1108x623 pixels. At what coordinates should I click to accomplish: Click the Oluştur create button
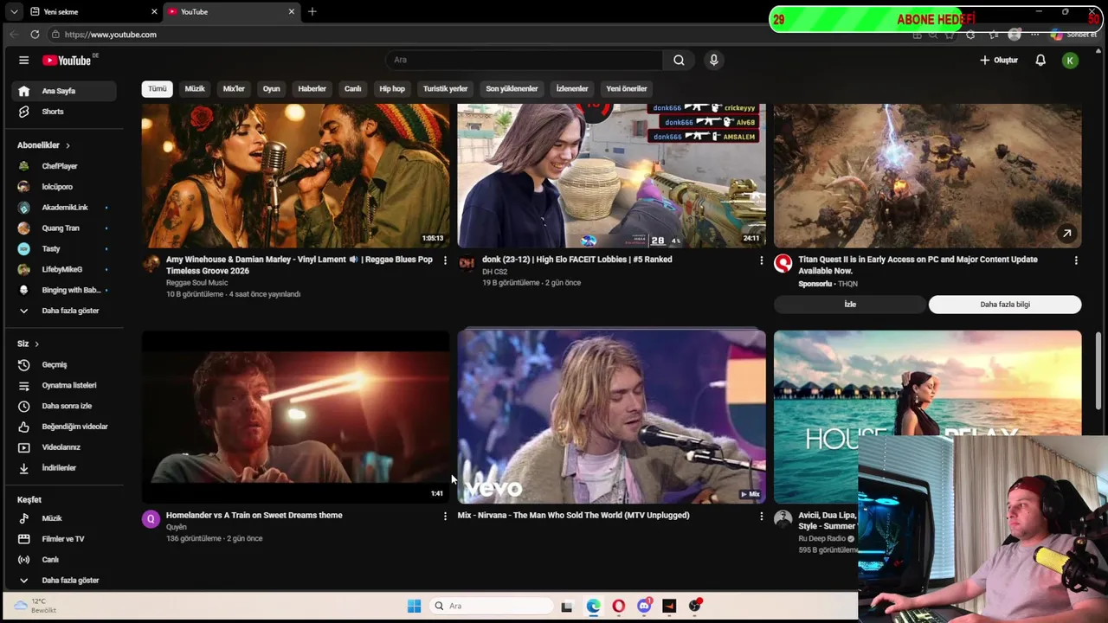pos(999,60)
